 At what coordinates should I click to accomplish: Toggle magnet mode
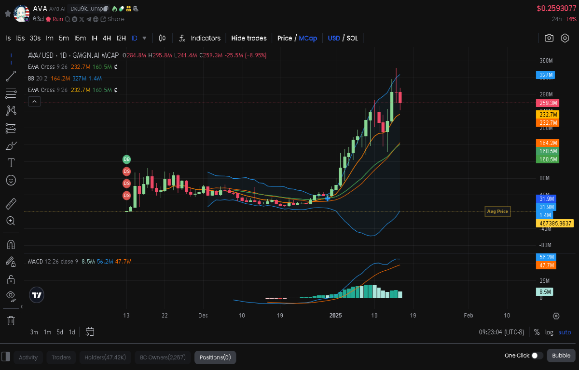coord(11,244)
